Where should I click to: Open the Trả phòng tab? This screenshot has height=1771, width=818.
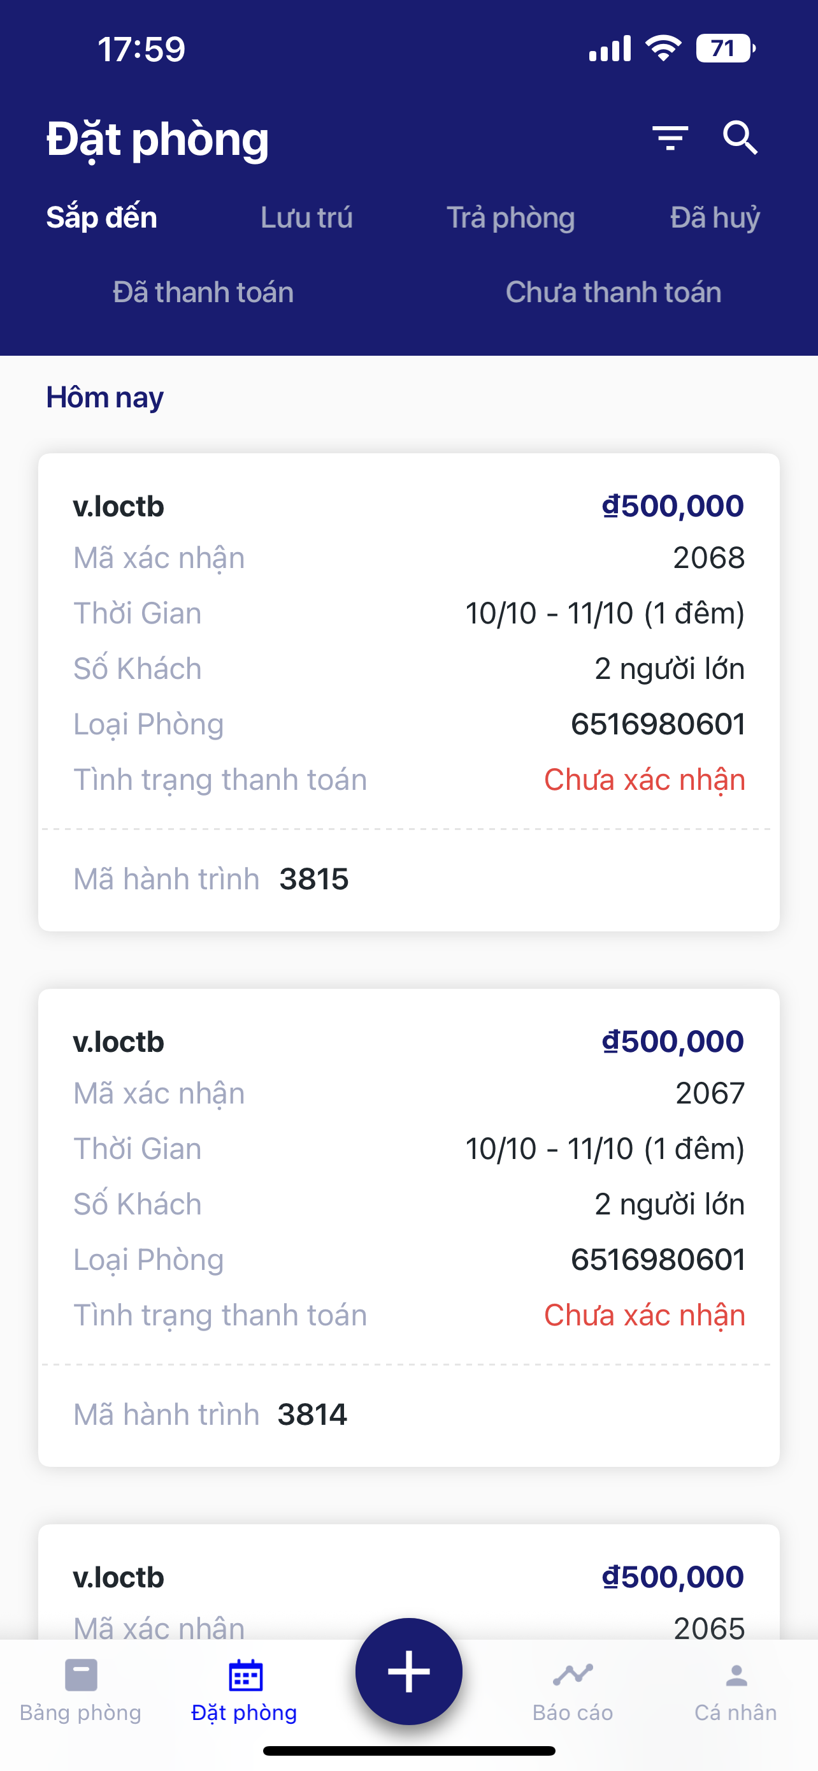point(510,217)
